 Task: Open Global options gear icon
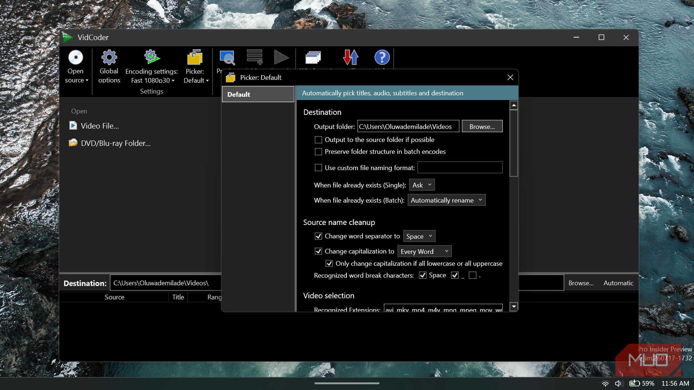coord(109,57)
